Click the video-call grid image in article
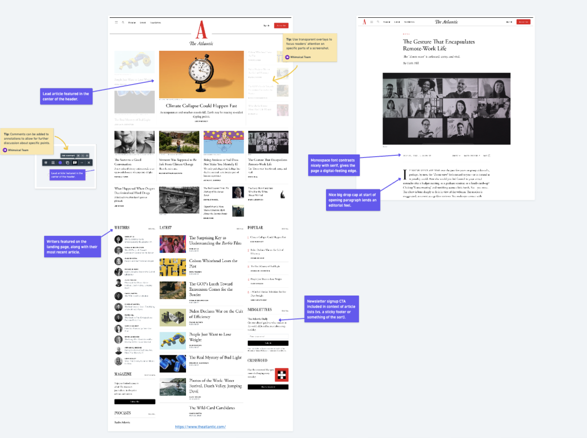 446,108
